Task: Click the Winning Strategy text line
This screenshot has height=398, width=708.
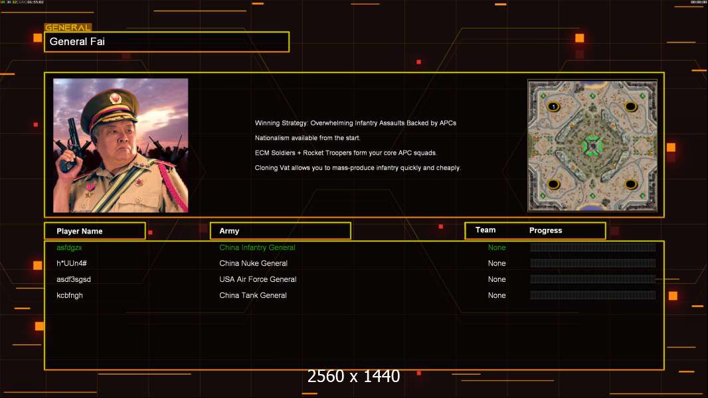Action: click(355, 123)
